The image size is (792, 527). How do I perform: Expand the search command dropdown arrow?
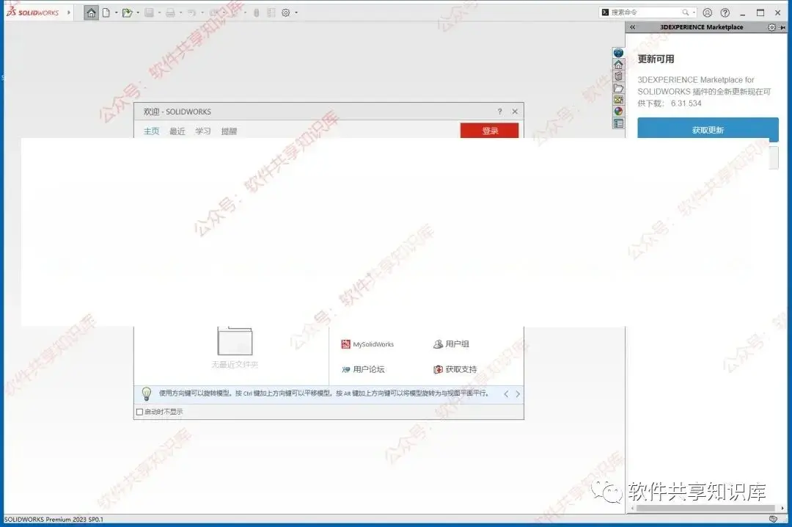(x=694, y=12)
